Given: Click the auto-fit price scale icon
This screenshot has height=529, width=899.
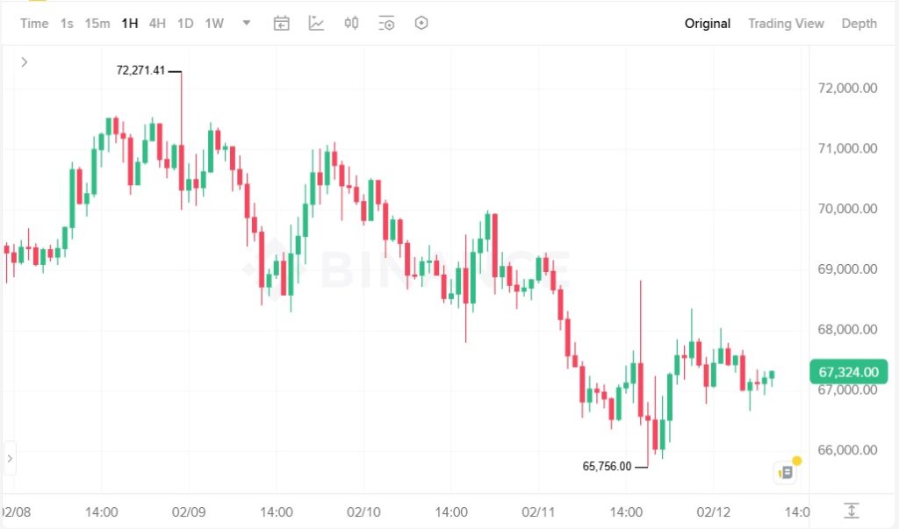Looking at the screenshot, I should pyautogui.click(x=851, y=511).
